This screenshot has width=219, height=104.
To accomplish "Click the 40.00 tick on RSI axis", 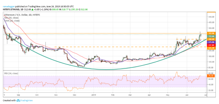I will (211, 85).
